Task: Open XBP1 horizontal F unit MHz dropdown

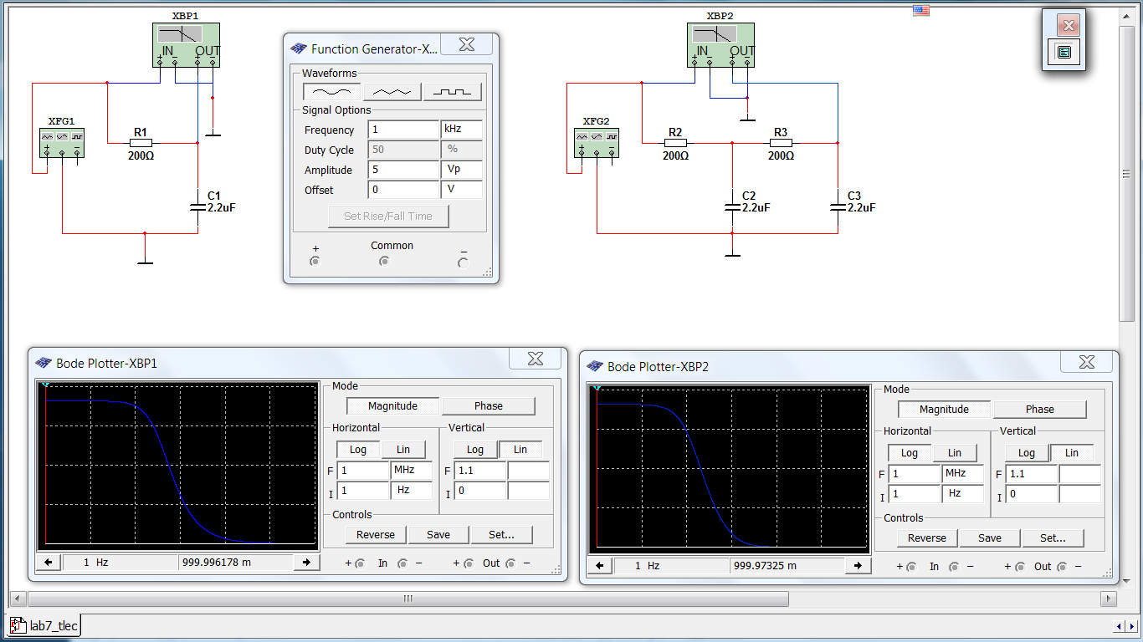Action: [x=412, y=471]
